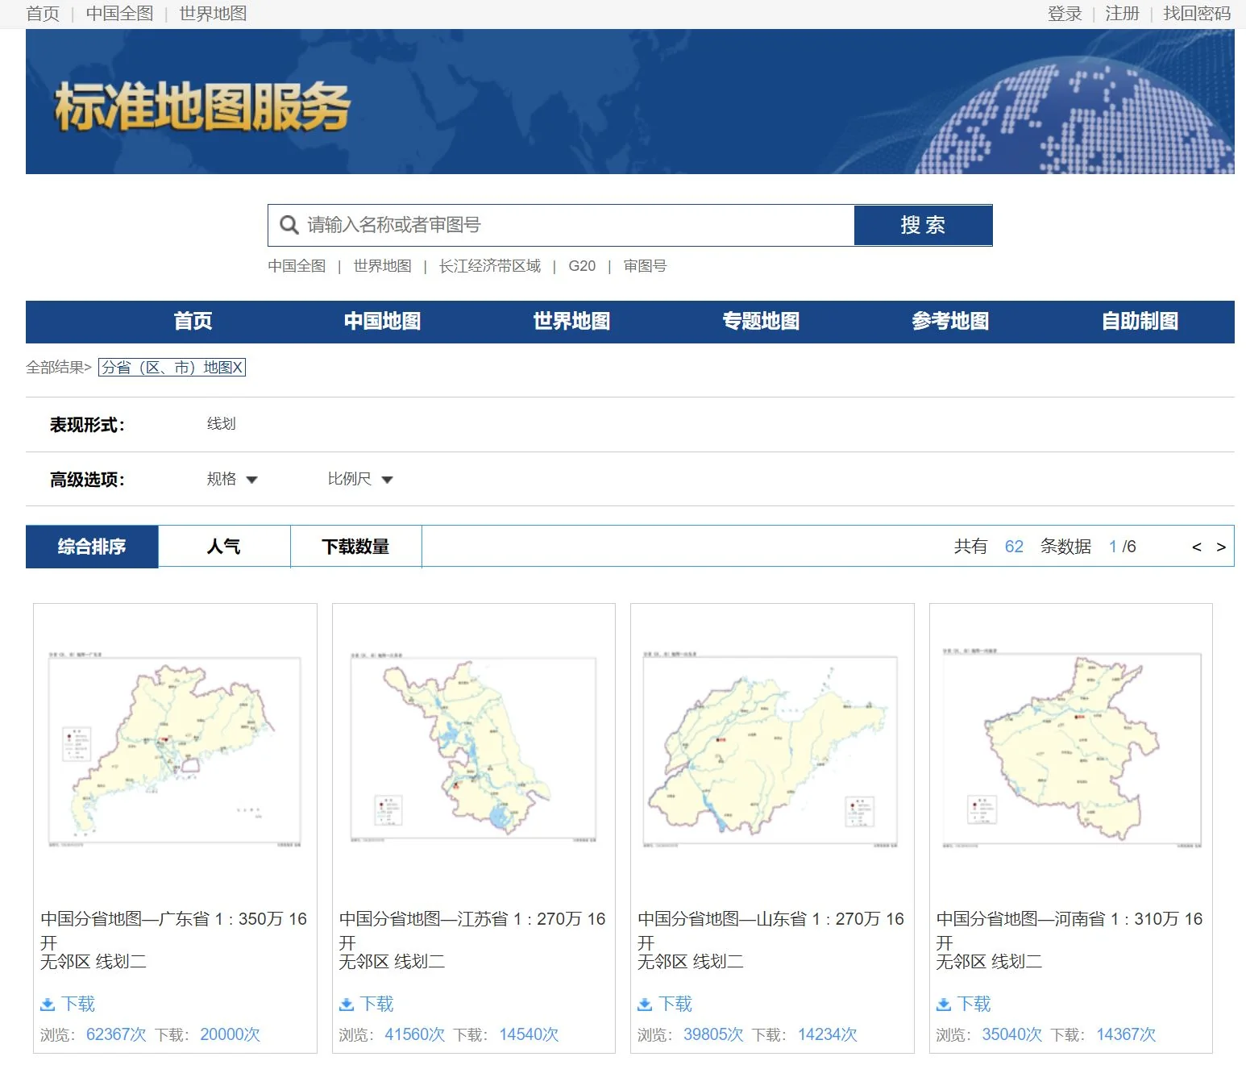Click 长江经济带区域 quick search link
This screenshot has height=1065, width=1246.
point(490,266)
